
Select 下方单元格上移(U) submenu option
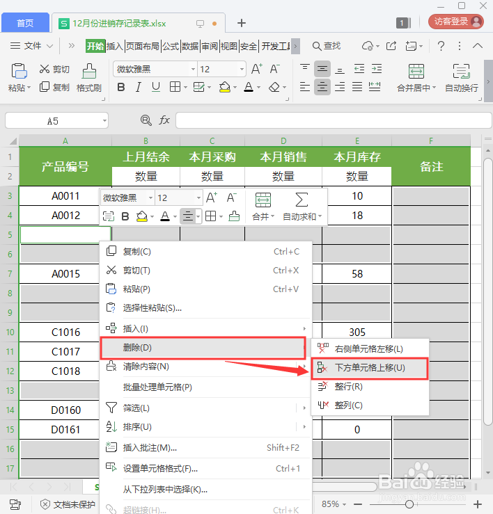pos(370,368)
